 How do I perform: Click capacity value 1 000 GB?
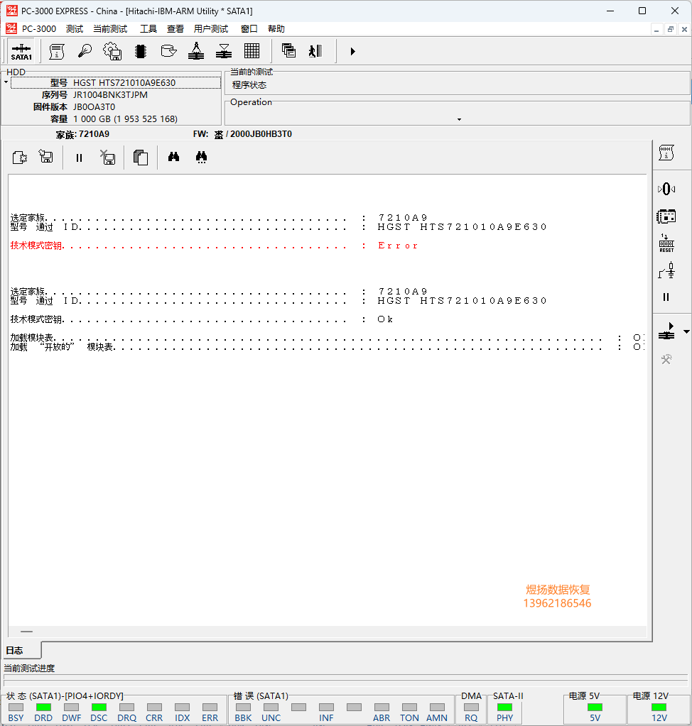[x=125, y=119]
